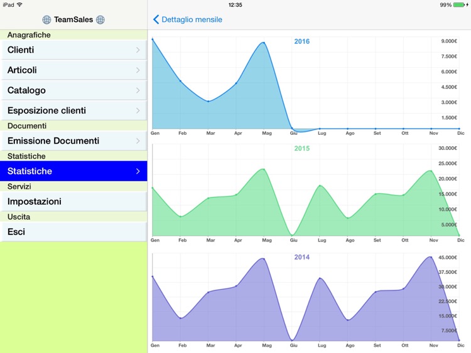Select the highlighted Statistiche menu row
The image size is (471, 353).
[x=73, y=171]
